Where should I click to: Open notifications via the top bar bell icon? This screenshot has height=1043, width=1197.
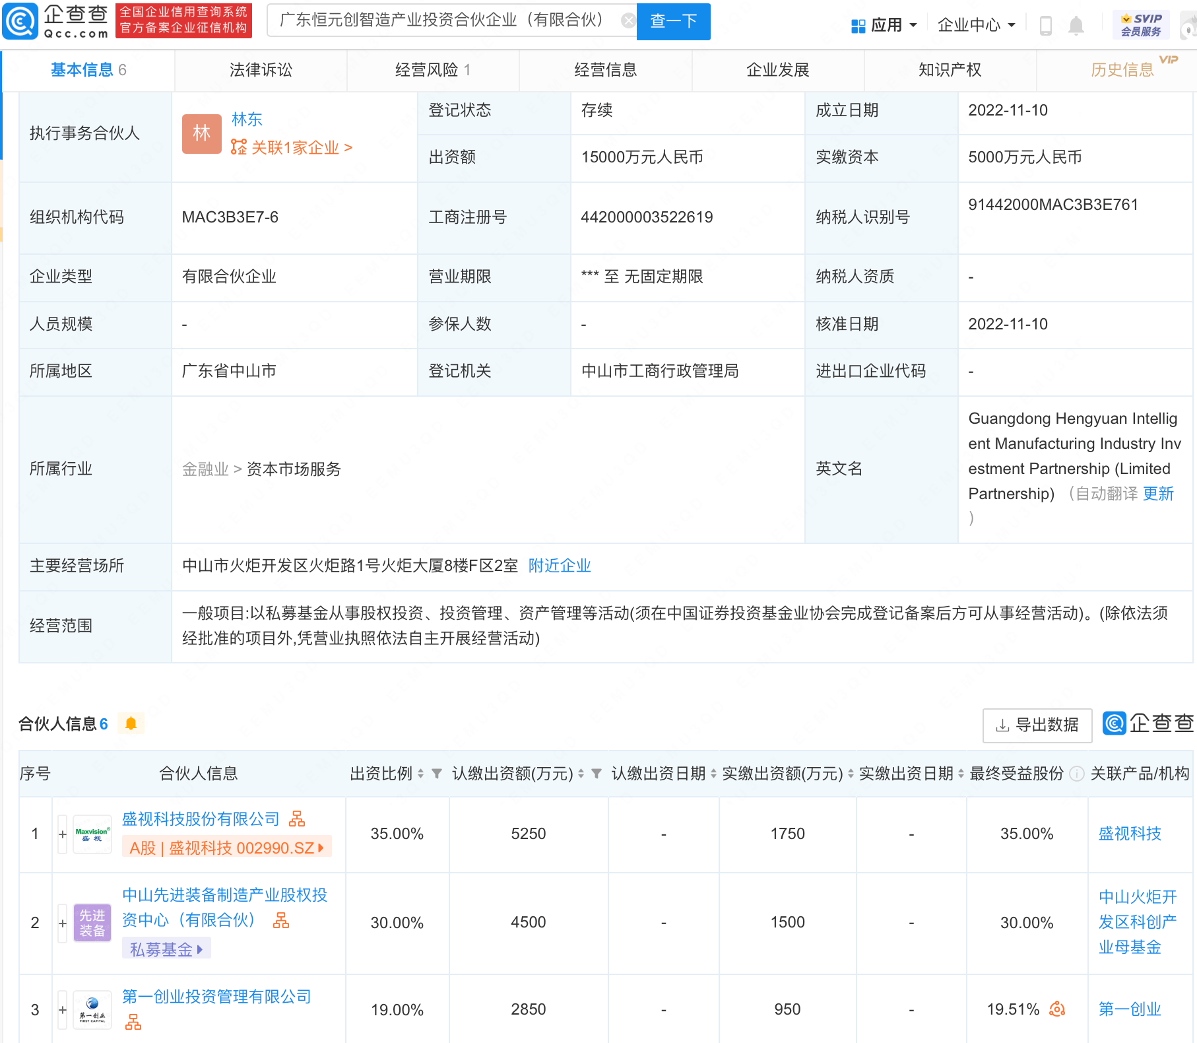pyautogui.click(x=1076, y=24)
